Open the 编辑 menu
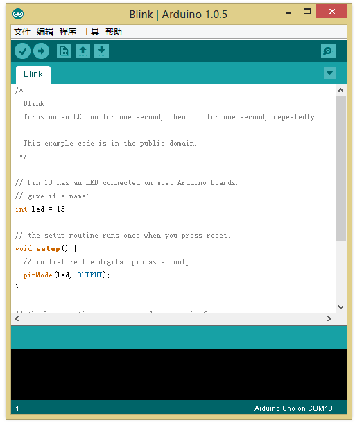 (x=45, y=32)
